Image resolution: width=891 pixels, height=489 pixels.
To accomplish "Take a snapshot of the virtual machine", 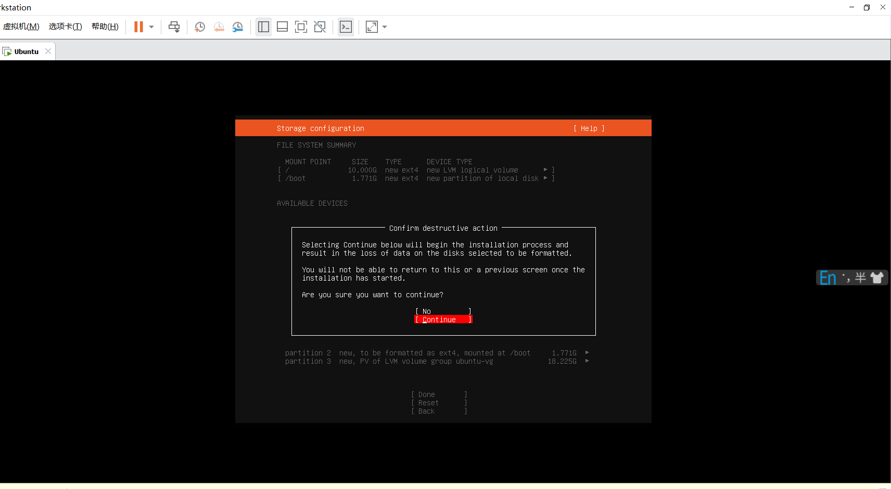I will pos(200,27).
